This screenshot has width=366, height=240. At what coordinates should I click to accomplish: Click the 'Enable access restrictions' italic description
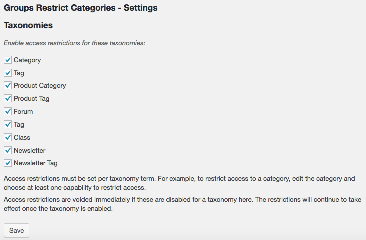(x=74, y=43)
